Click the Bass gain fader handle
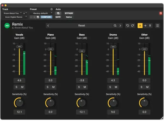 [82, 51]
